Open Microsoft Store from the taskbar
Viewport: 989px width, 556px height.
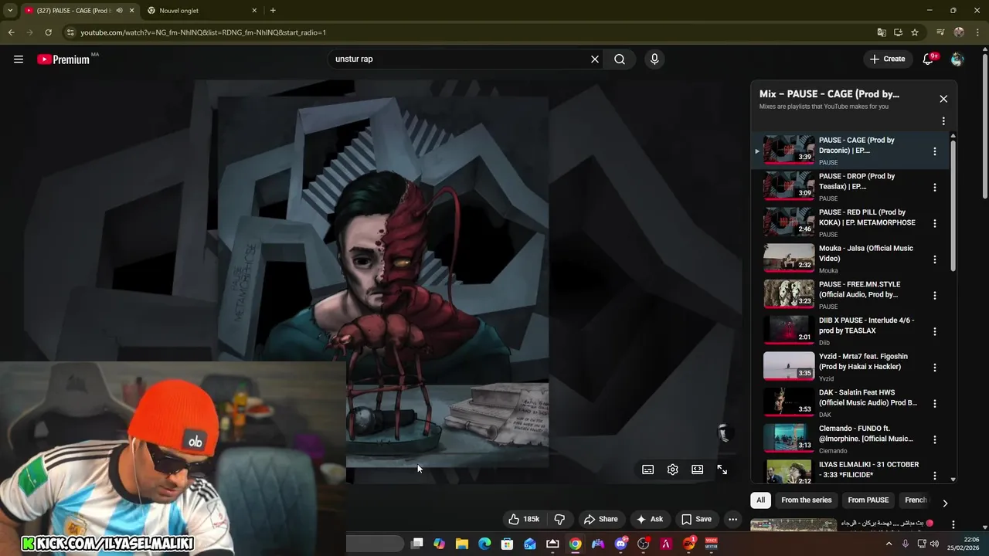click(x=507, y=544)
